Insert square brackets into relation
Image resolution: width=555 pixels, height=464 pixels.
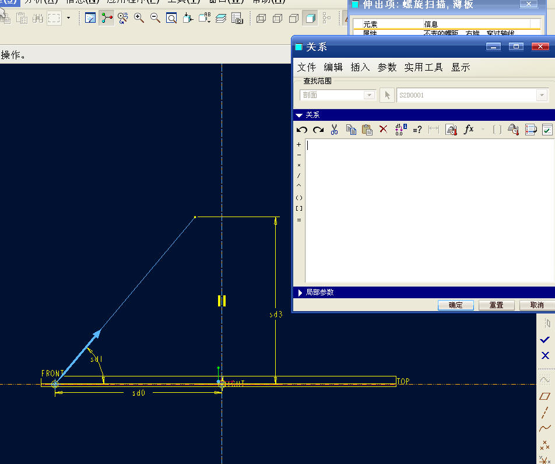tap(299, 208)
